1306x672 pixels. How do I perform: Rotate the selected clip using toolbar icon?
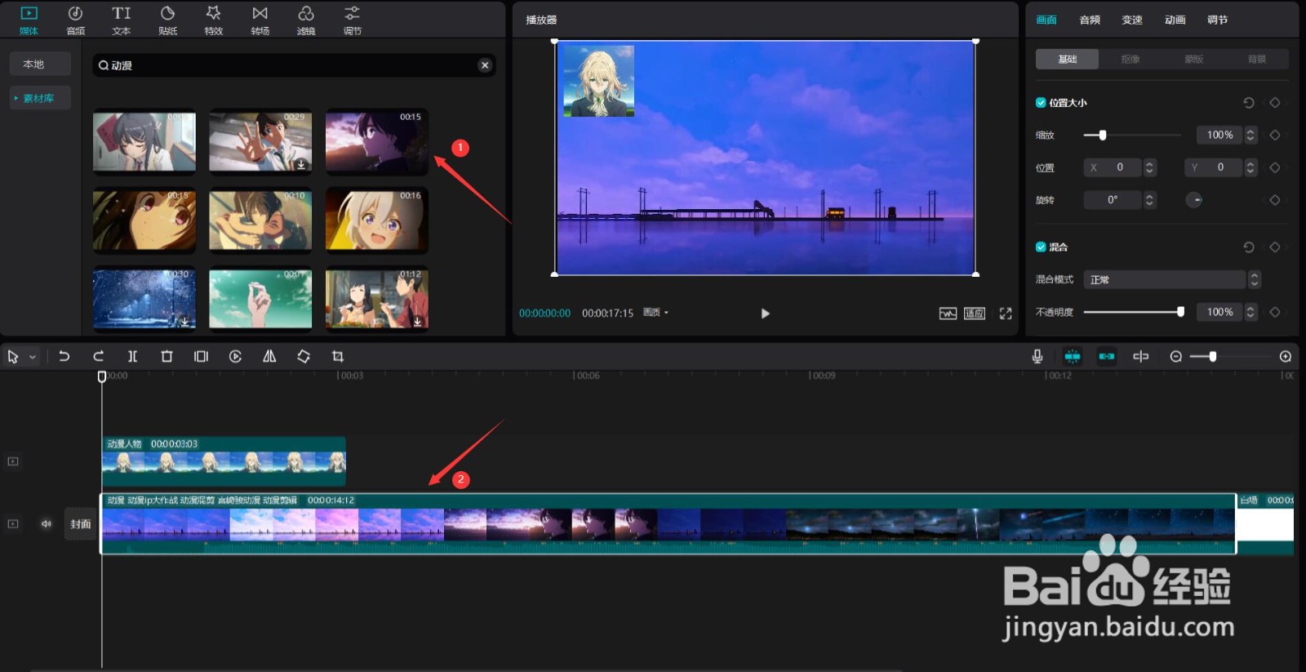(x=304, y=356)
